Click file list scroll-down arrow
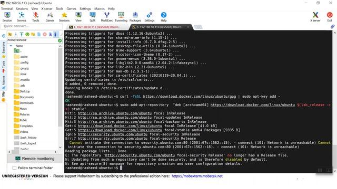Viewport: 337px width, 189px height. click(x=60, y=147)
